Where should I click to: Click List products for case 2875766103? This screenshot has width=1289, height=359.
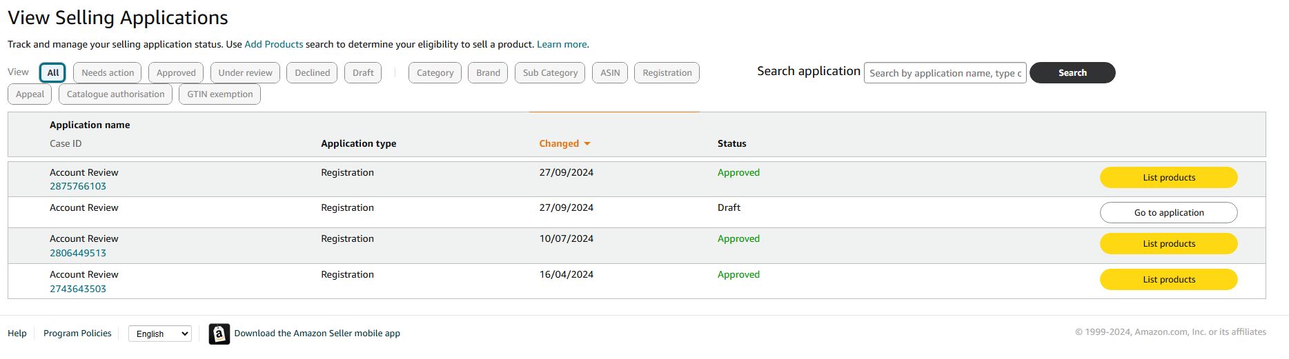pos(1169,178)
